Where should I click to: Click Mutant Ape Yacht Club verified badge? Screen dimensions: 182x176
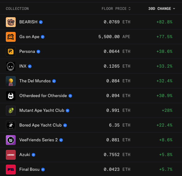pos(68,111)
